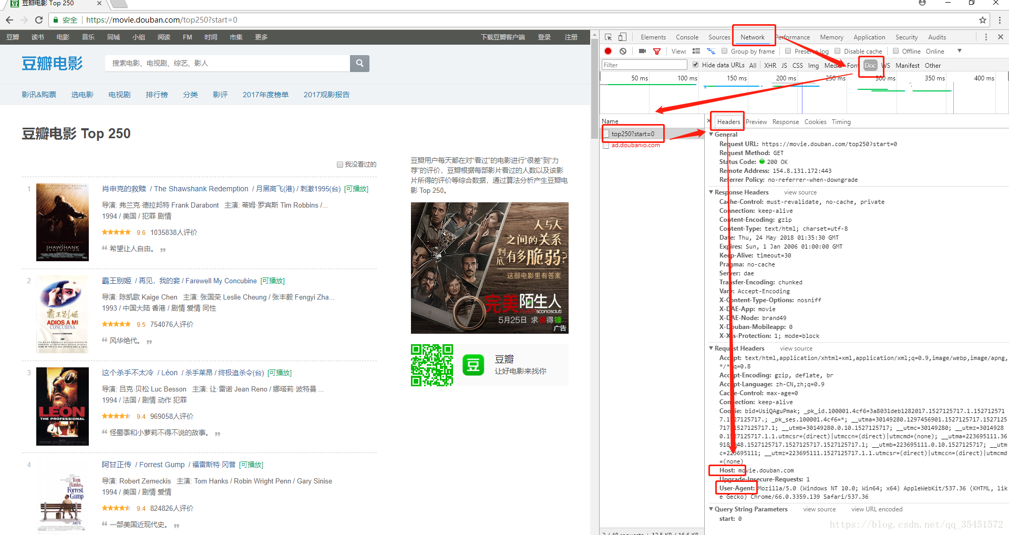Screen dimensions: 1009x535
Task: Click the secure lock icon in the address bar
Action: [x=56, y=20]
